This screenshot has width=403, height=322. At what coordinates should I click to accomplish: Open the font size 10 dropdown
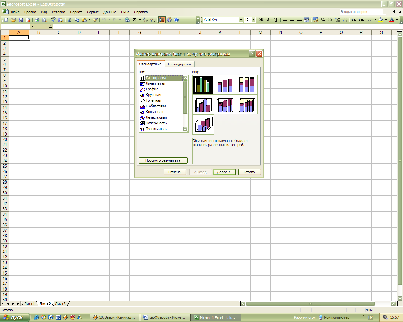253,20
